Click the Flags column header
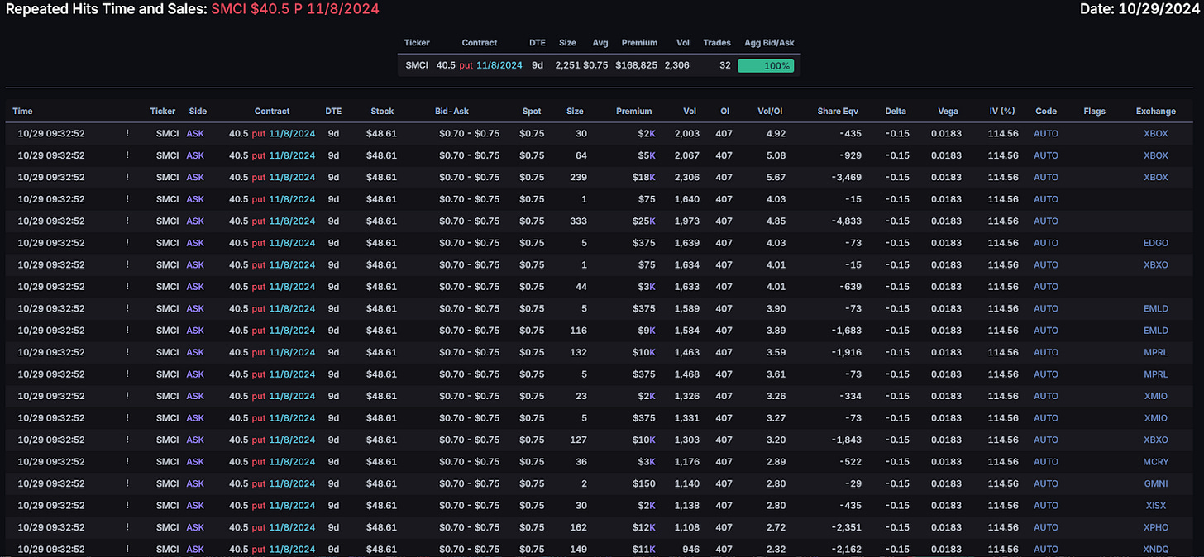The image size is (1204, 557). (1094, 111)
